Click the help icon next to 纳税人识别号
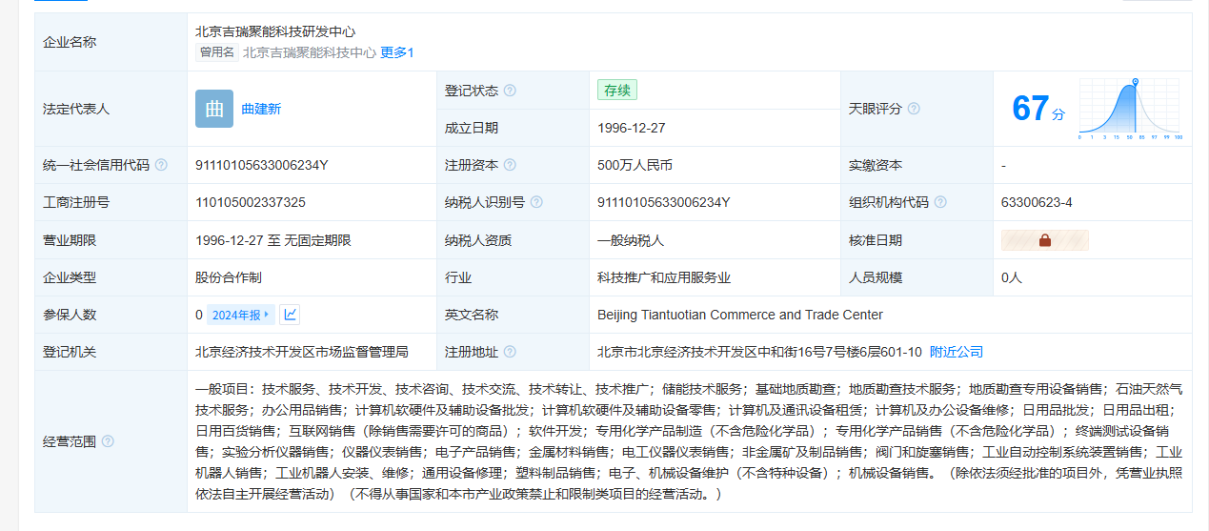Screen dimensions: 1209x531 [536, 202]
